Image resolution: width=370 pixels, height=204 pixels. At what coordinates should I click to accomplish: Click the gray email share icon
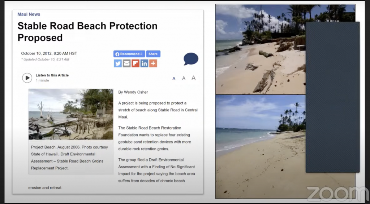pos(127,63)
